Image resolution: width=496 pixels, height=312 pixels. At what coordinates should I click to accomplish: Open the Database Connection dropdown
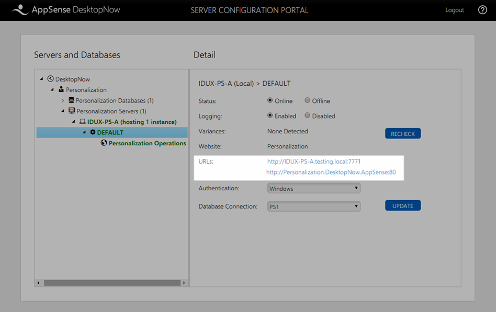tap(313, 206)
